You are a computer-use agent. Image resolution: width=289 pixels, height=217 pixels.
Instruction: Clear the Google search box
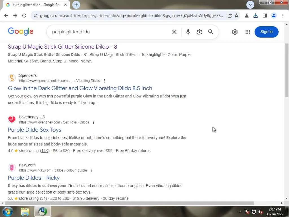pyautogui.click(x=174, y=32)
